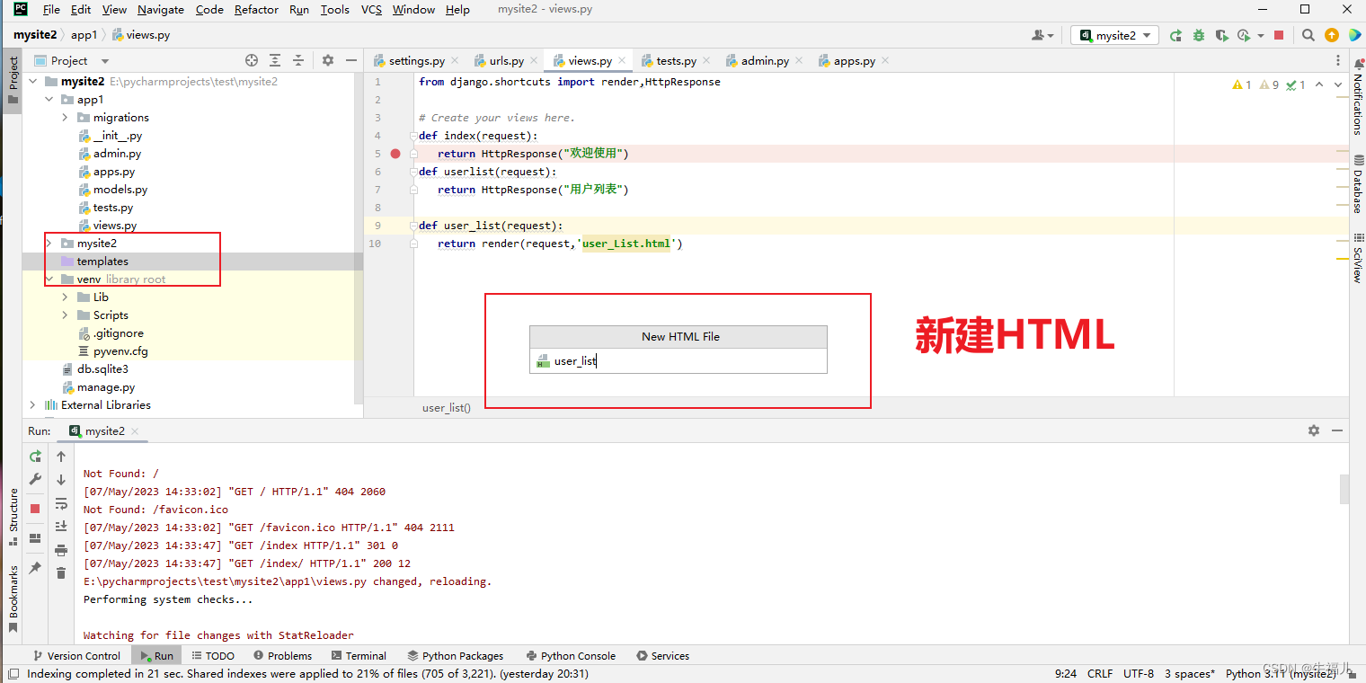Open the Terminal tool tab
The height and width of the screenshot is (683, 1366).
tap(359, 656)
